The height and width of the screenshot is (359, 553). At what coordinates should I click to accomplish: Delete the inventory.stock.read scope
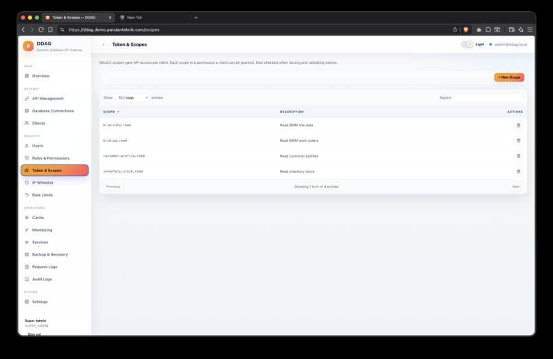pos(519,171)
